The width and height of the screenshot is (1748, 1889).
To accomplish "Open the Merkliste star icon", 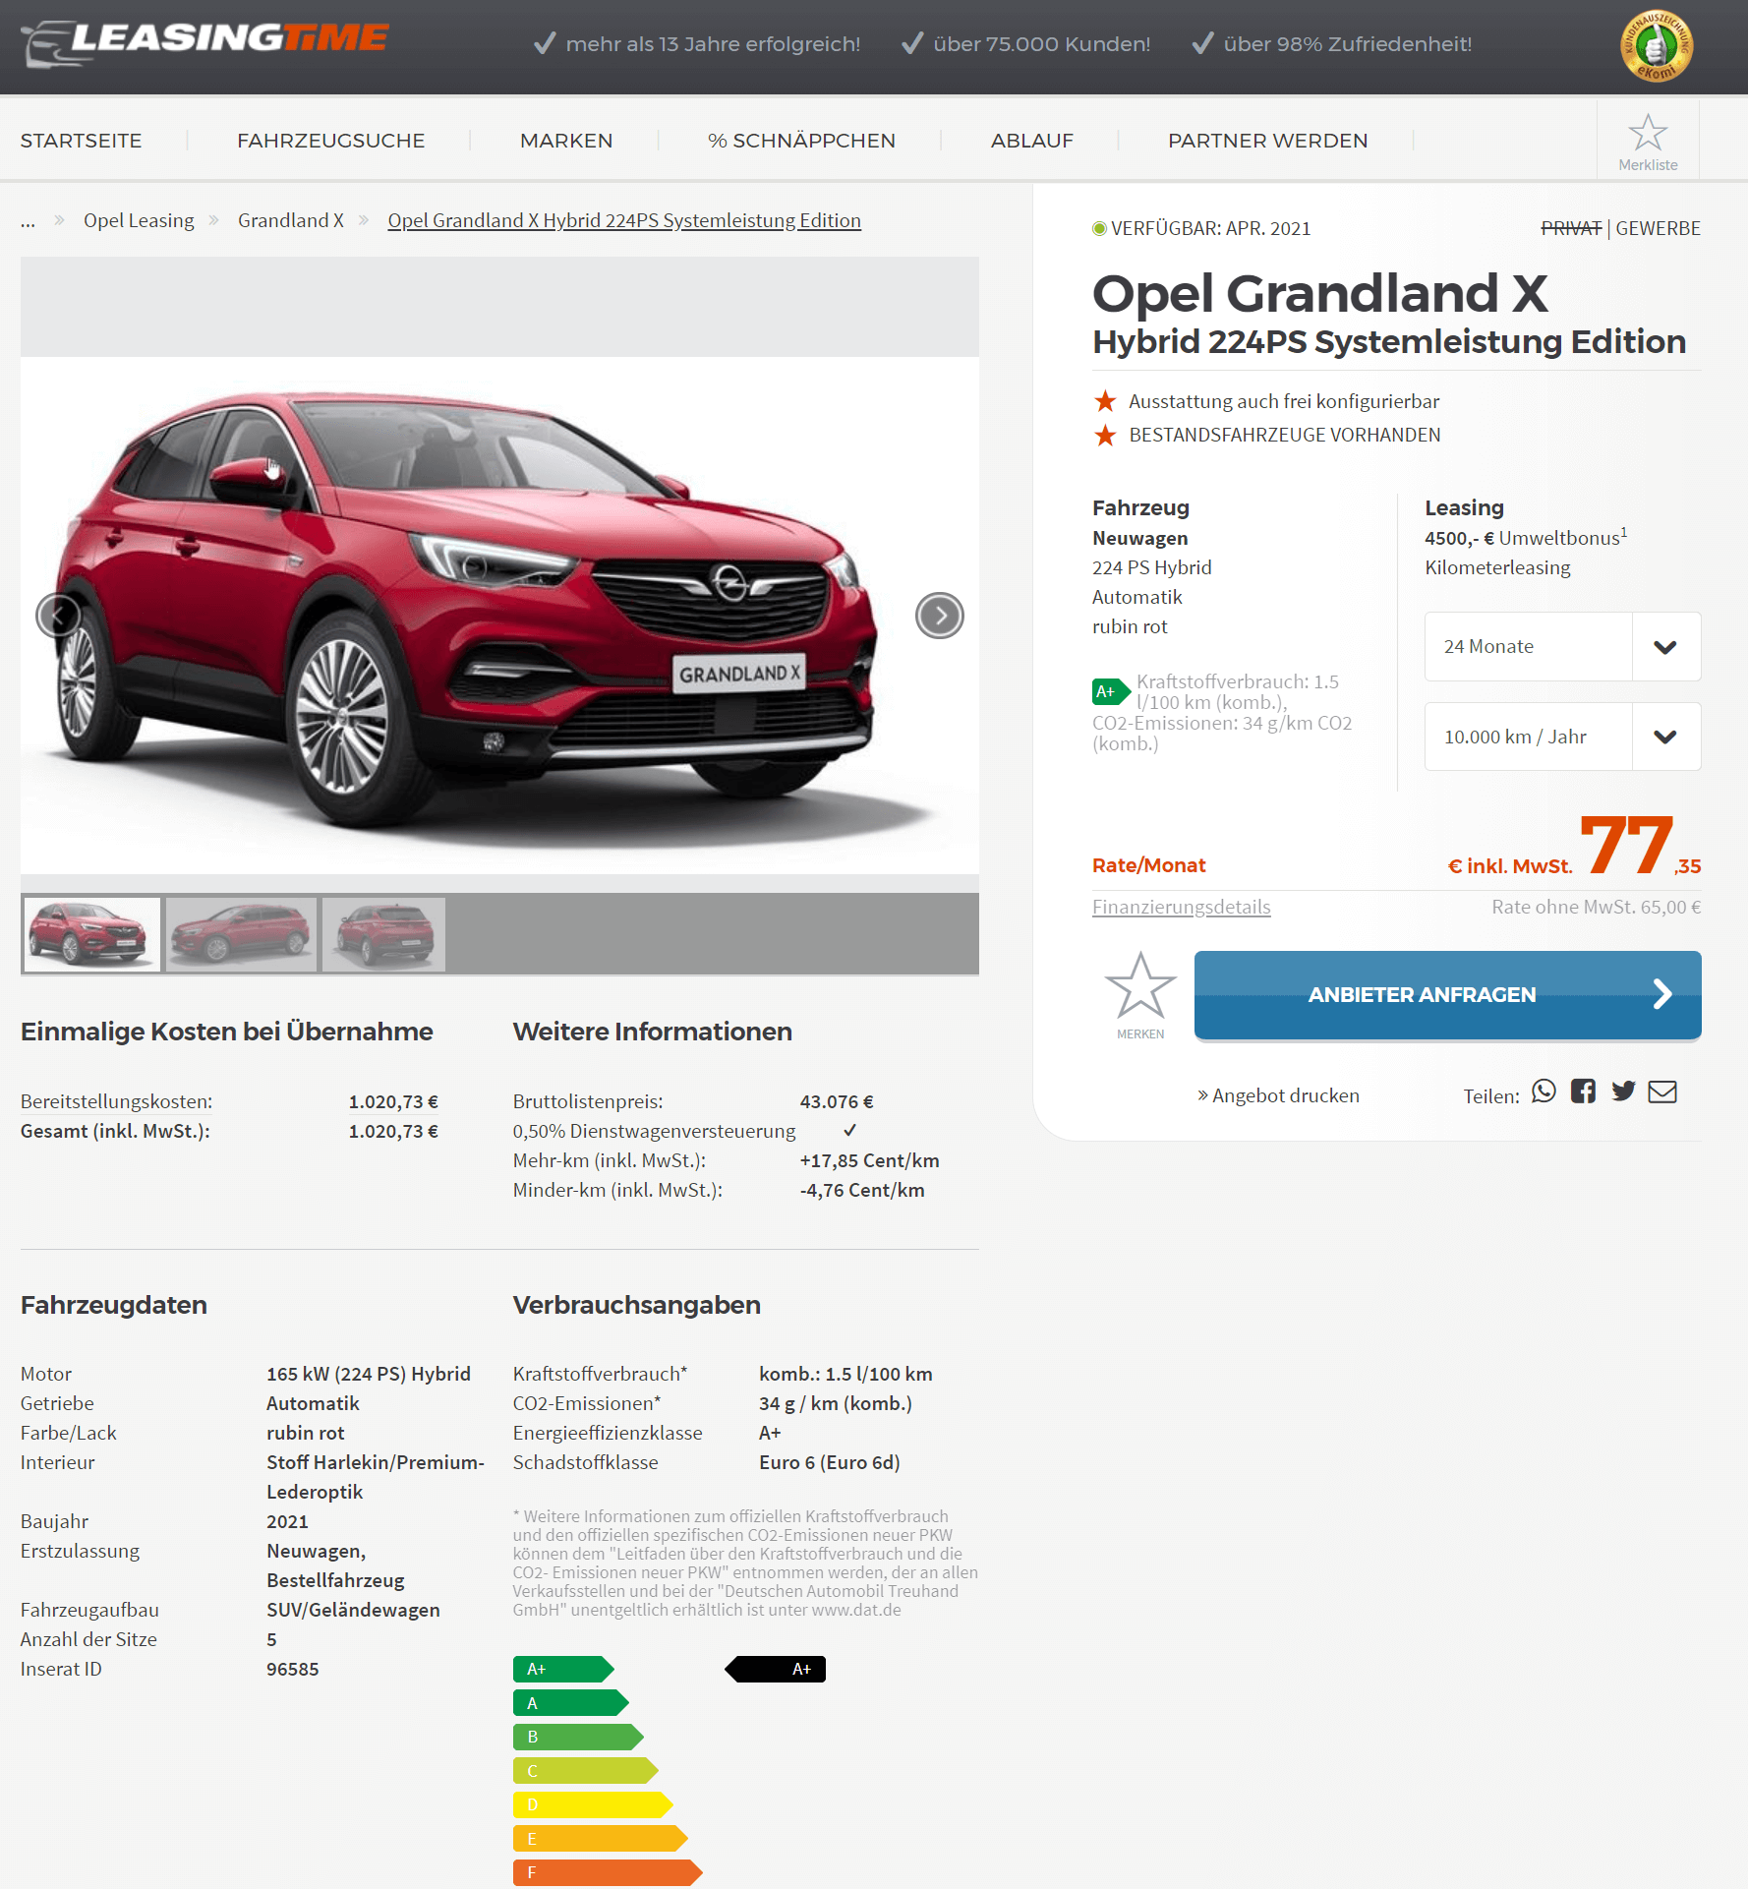I will tap(1648, 133).
